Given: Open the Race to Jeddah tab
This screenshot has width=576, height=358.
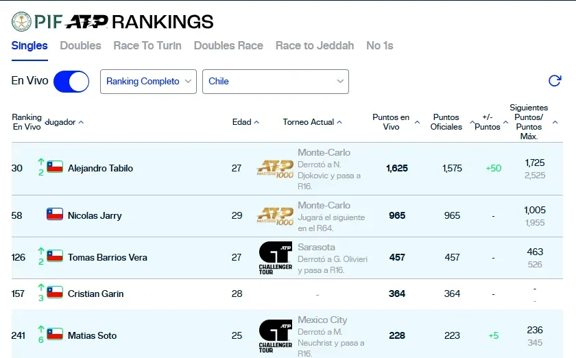Looking at the screenshot, I should (315, 45).
